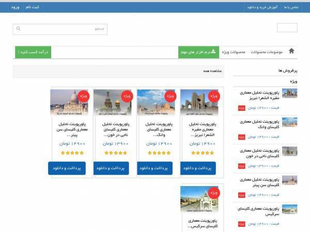Click sidebar red tag for مقبره الشعرا تبریز
Viewport: 310px width, 232px height.
242,108
